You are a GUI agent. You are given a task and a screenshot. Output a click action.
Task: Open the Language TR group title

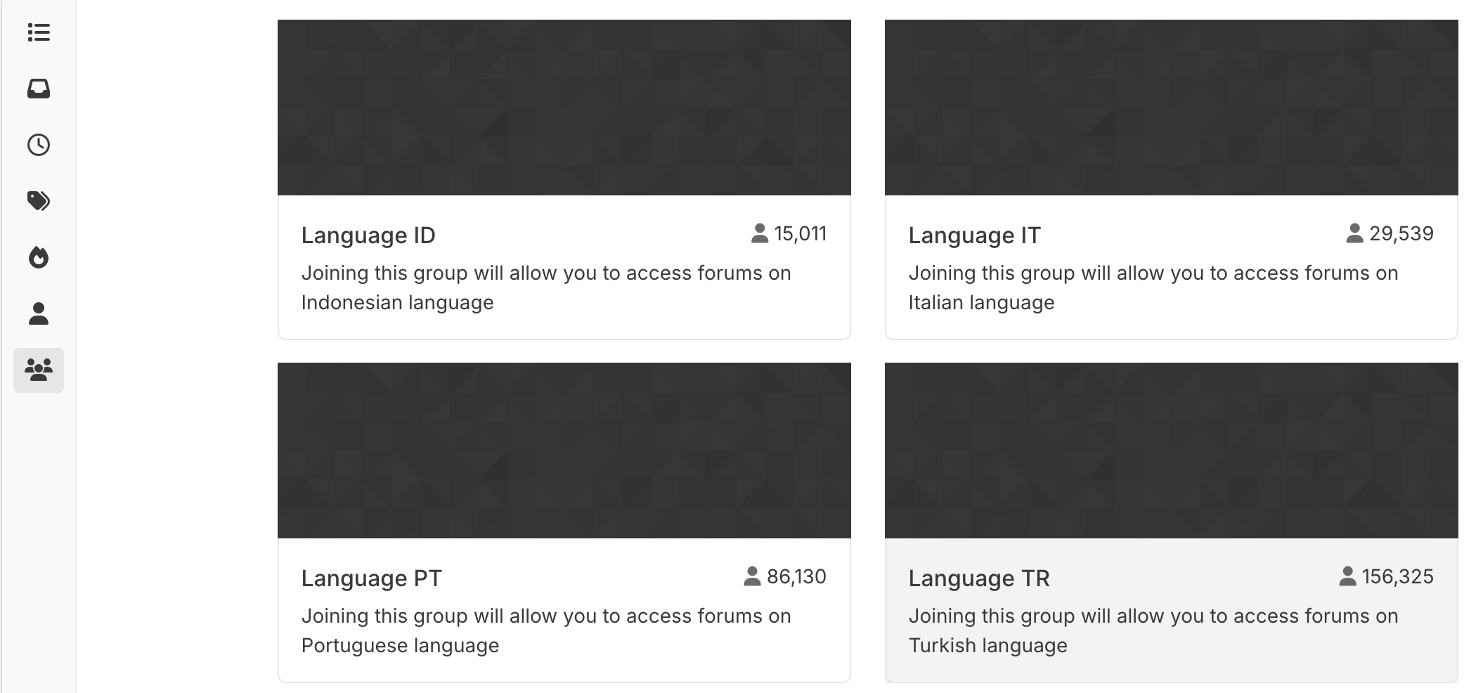978,578
